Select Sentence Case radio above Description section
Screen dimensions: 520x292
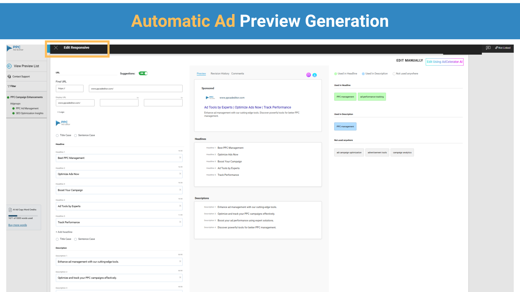coord(76,239)
